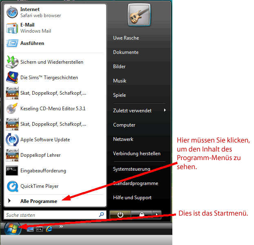
Task: Expand Alle Programme triangle
Action: [x=9, y=201]
